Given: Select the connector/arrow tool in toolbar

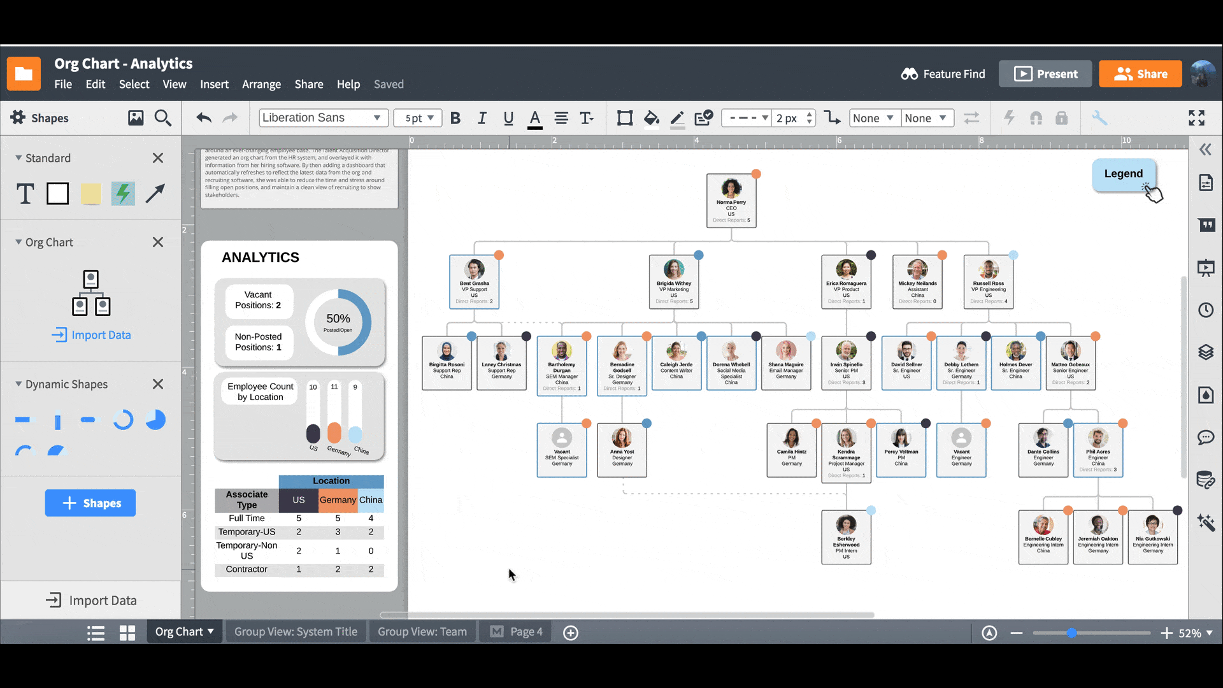Looking at the screenshot, I should (x=834, y=118).
